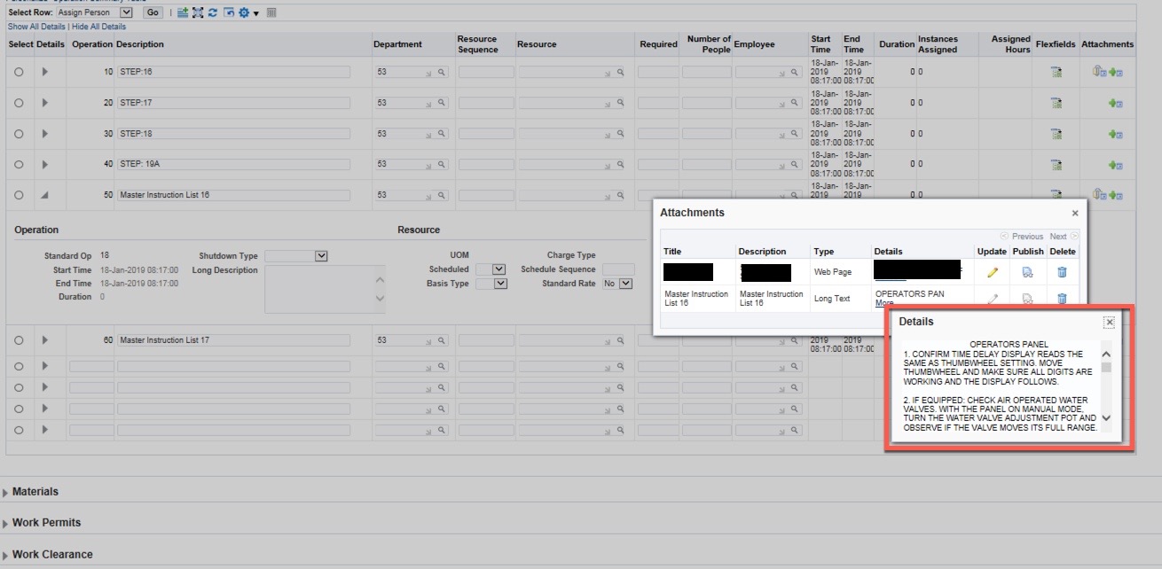The width and height of the screenshot is (1162, 569).
Task: Close the Attachments popup
Action: coord(1075,214)
